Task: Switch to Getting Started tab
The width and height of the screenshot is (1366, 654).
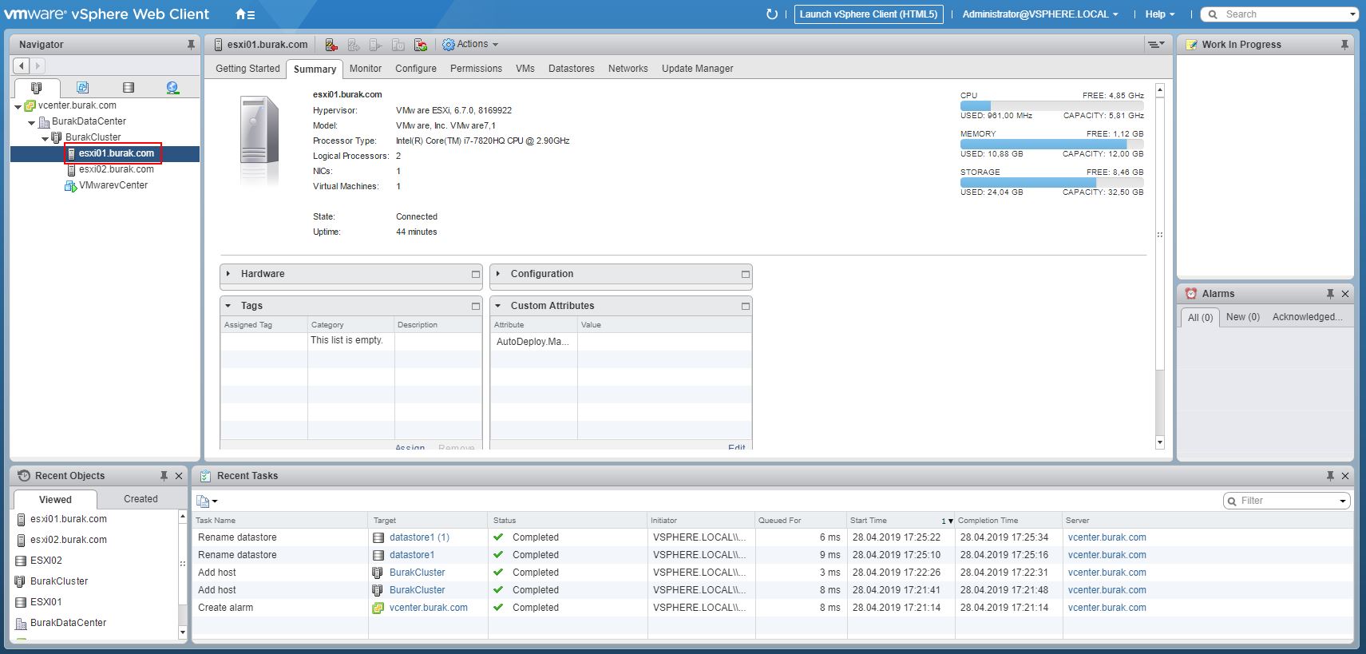Action: point(247,69)
